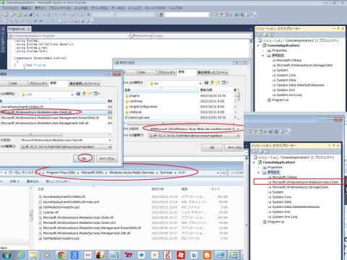This screenshot has width=347, height=260.
Task: Create new folder in the v1.0 dialog
Action: pyautogui.click(x=90, y=94)
